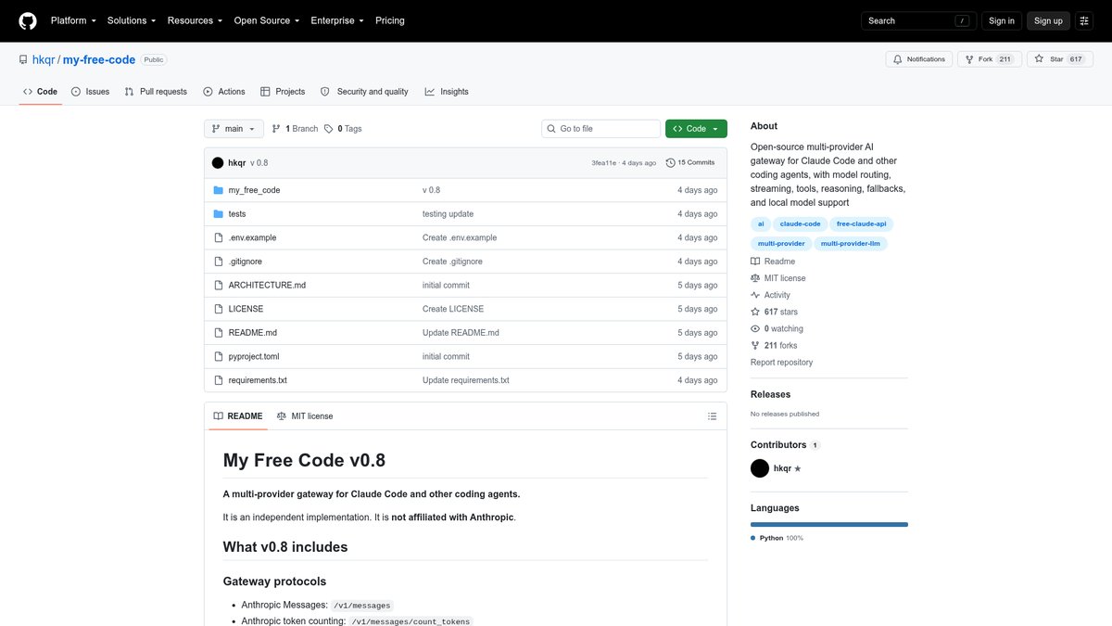
Task: Click the header Search field
Action: pyautogui.click(x=919, y=20)
